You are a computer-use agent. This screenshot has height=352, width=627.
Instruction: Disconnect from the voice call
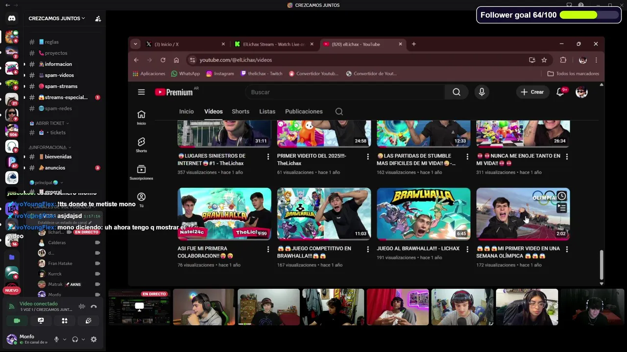(x=94, y=307)
